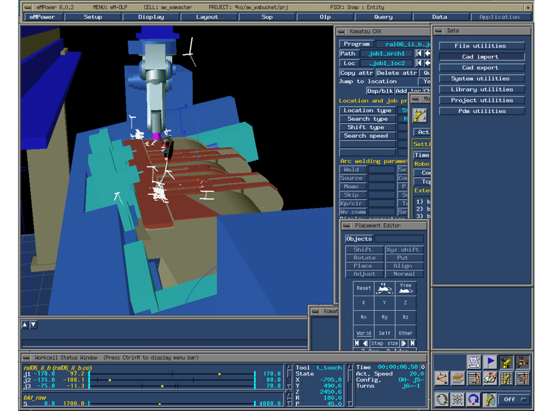The width and height of the screenshot is (548, 411).
Task: Click the orange path segments icon
Action: (442, 379)
